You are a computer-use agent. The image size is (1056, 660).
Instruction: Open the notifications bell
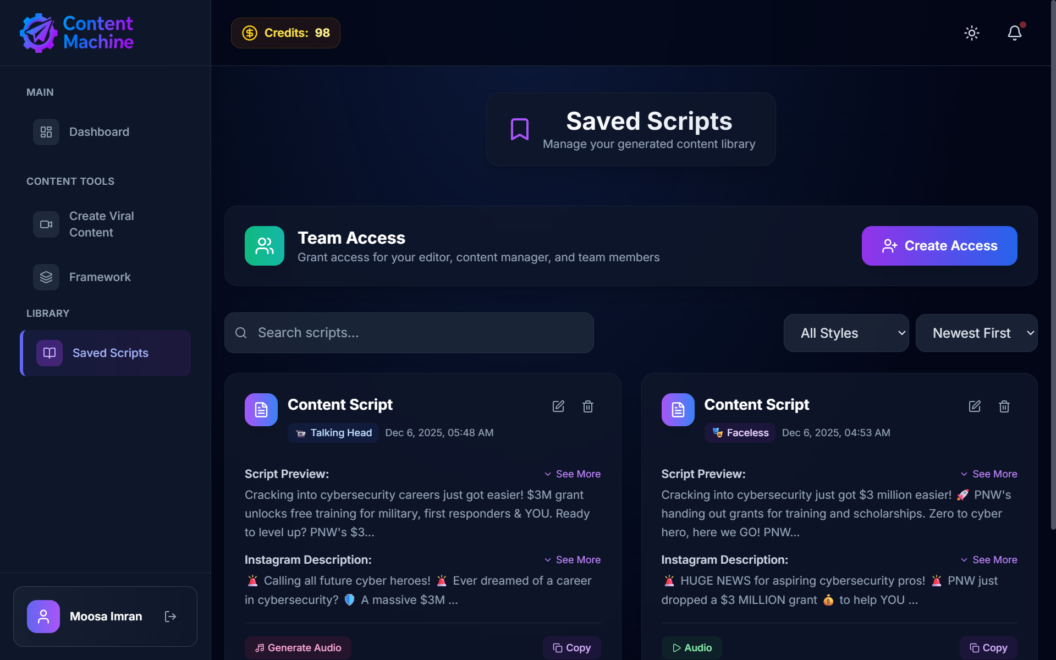click(x=1015, y=33)
